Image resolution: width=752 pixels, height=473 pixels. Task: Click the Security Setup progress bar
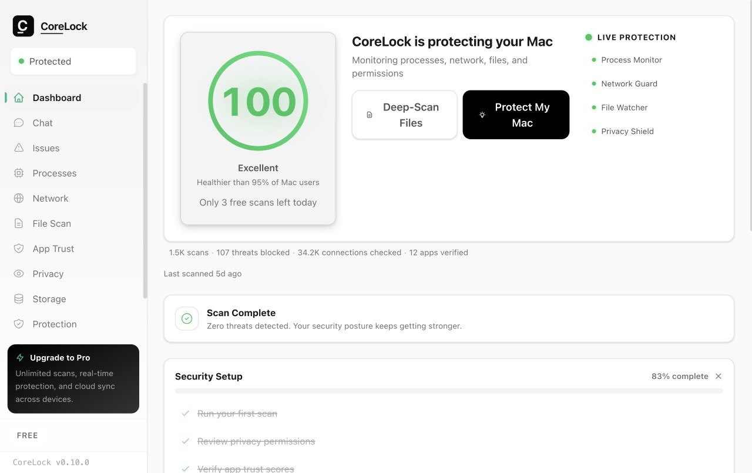[448, 391]
